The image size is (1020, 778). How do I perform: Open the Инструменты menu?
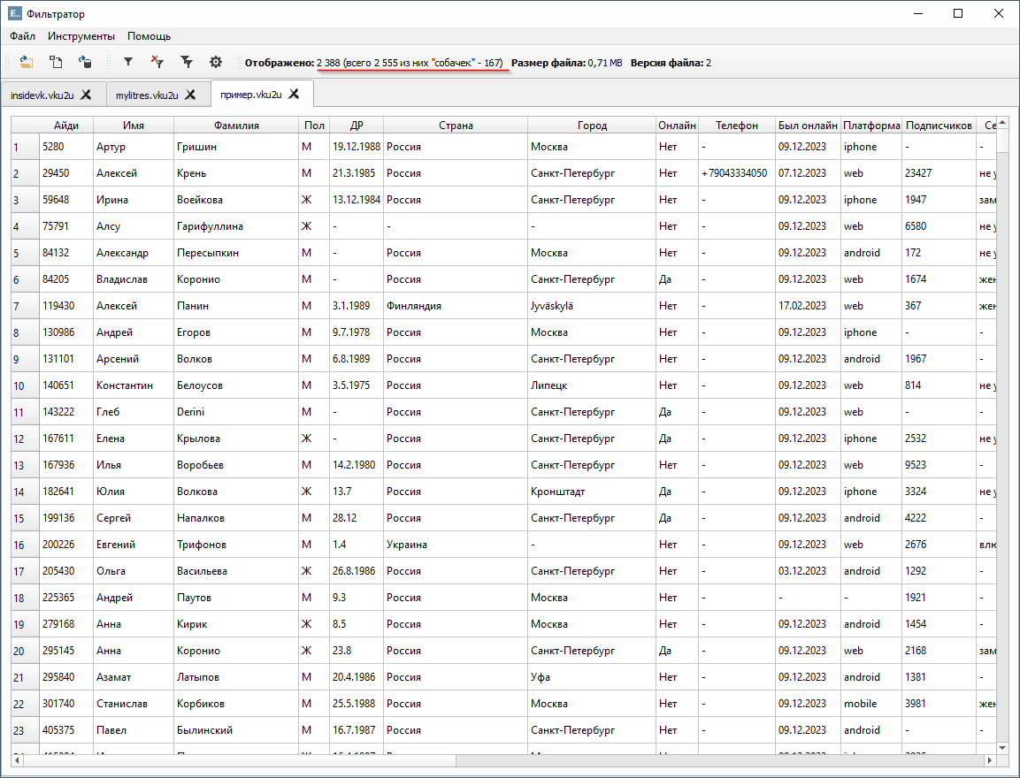[x=81, y=36]
